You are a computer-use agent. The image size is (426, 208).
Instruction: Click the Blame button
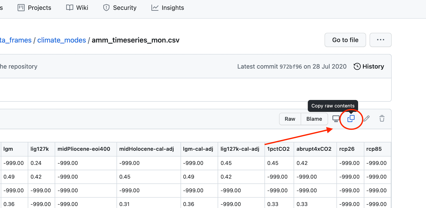pyautogui.click(x=314, y=119)
